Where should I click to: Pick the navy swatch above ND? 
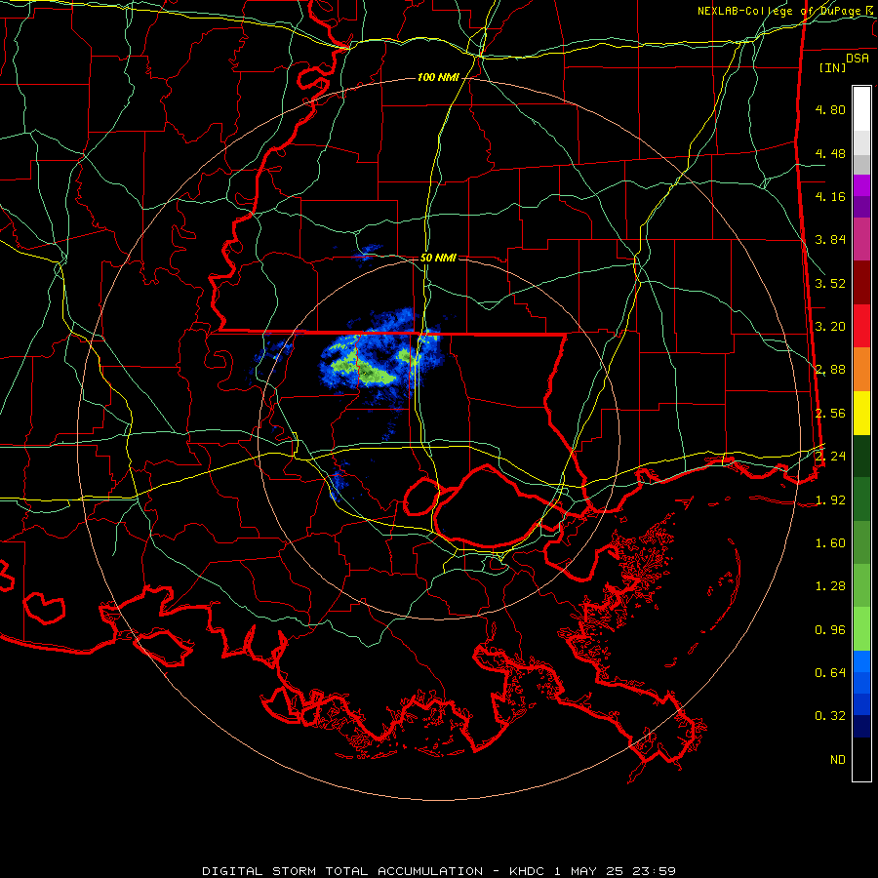[x=861, y=727]
